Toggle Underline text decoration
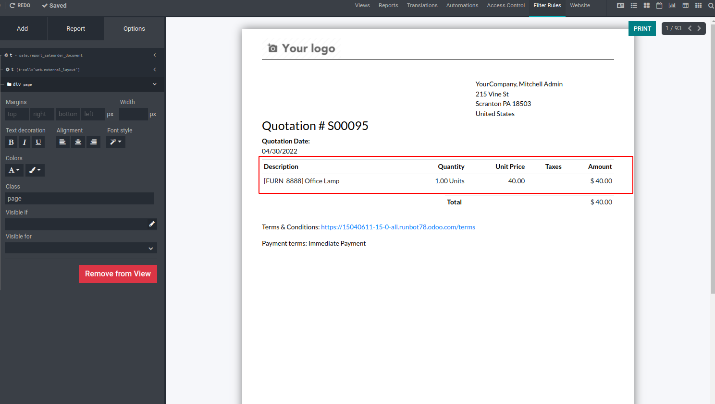Image resolution: width=715 pixels, height=404 pixels. pyautogui.click(x=38, y=142)
